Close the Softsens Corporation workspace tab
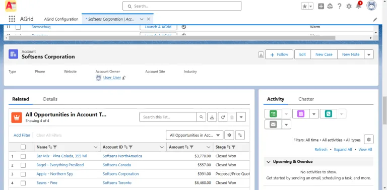The height and width of the screenshot is (190, 387). [148, 19]
